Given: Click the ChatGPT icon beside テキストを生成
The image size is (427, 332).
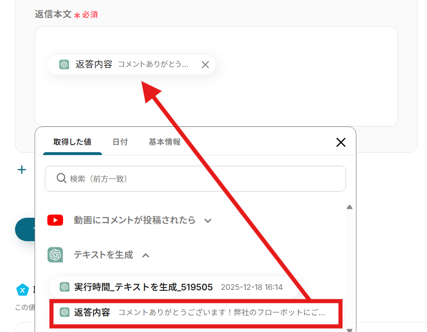Looking at the screenshot, I should click(x=55, y=255).
